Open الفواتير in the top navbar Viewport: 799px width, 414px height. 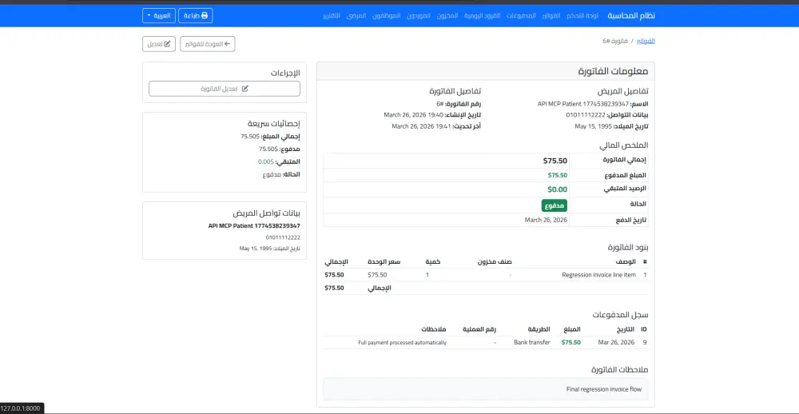pyautogui.click(x=551, y=16)
